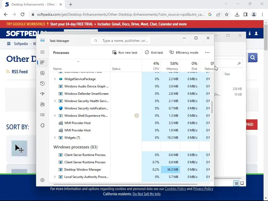The width and height of the screenshot is (268, 201).
Task: Click Windows Security notification shield icon
Action: [x=61, y=108]
